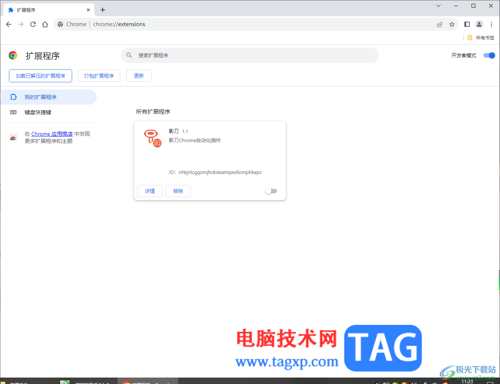Image resolution: width=500 pixels, height=384 pixels.
Task: Expand the tab search dropdown arrow
Action: coord(439,6)
